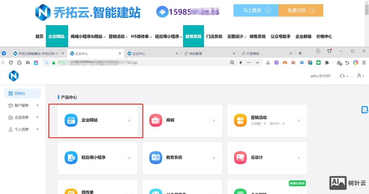Click the 邮箱初级版 green badge
Screen dimensions: 369x194
297,184
